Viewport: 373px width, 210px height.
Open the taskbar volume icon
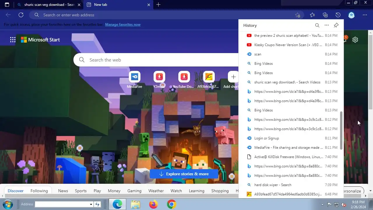click(344, 204)
